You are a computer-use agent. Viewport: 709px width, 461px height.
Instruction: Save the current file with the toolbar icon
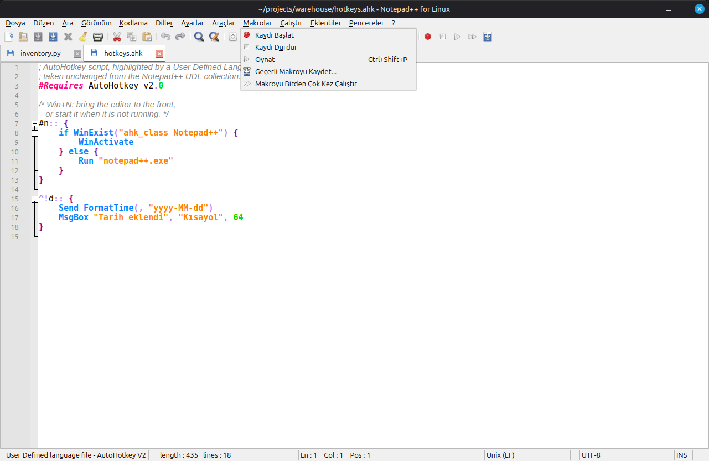(38, 37)
